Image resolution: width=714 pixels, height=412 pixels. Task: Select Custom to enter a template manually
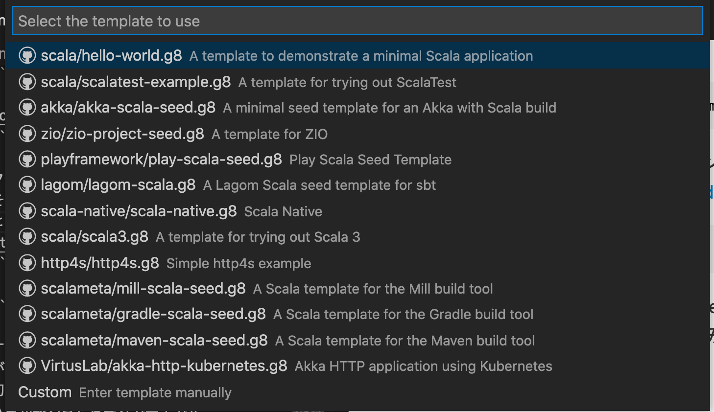coord(45,392)
